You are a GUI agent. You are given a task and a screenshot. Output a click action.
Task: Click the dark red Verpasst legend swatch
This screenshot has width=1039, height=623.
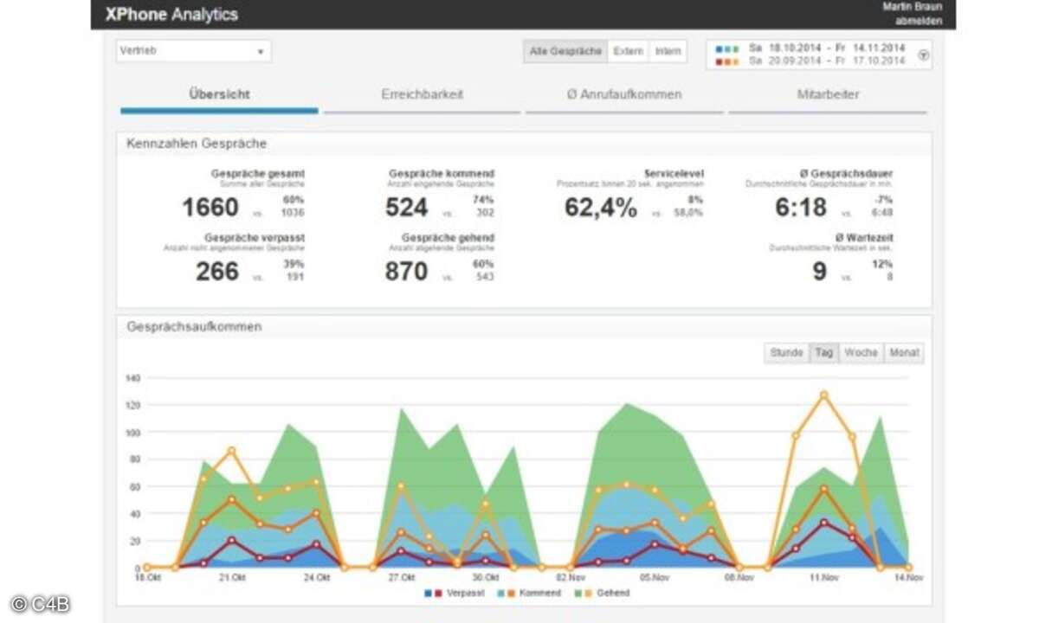click(439, 594)
